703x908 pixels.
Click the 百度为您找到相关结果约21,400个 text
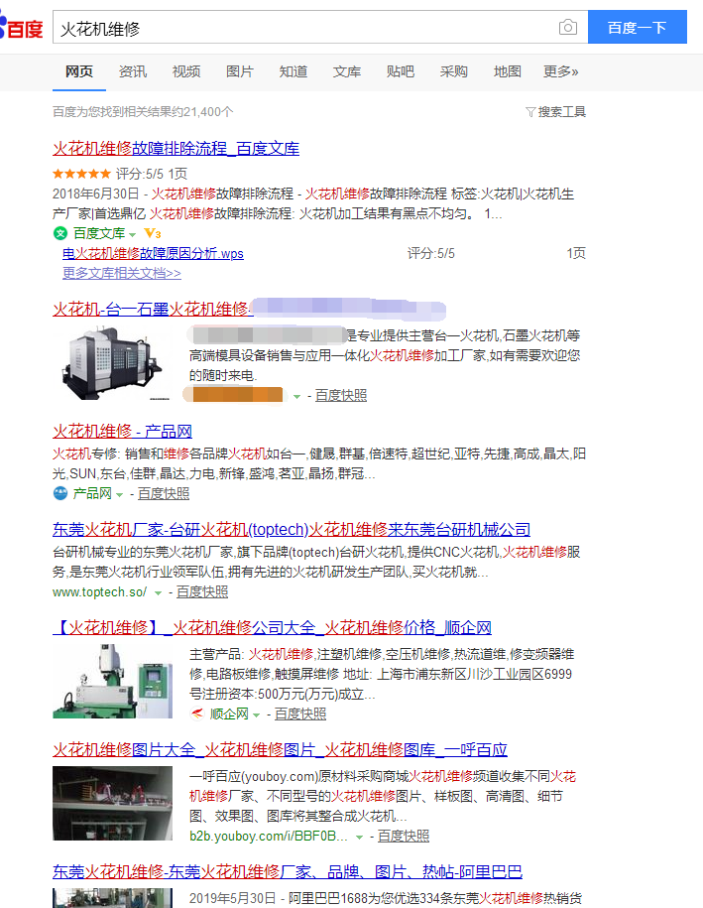(x=143, y=112)
